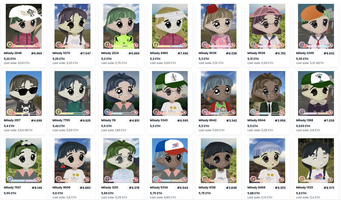Click the lightning icon on Milady 7795 card
This screenshot has width=341, height=200.
click(58, 112)
